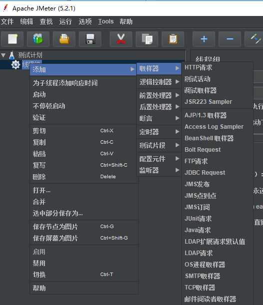Expand the 定时器 submenu arrow
This screenshot has height=305, width=263.
(177, 132)
